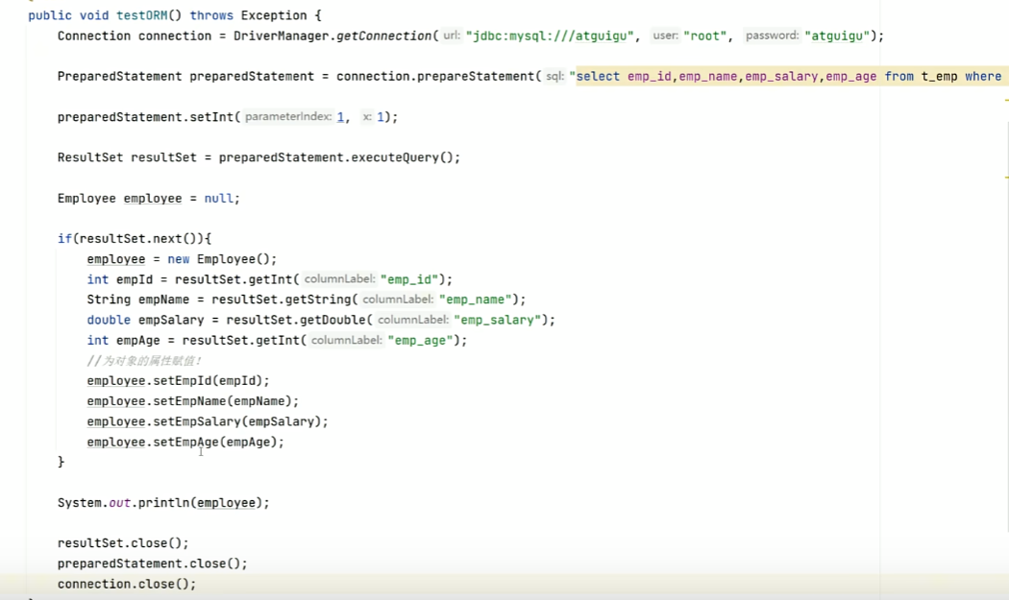
Task: Click the if keyword
Action: tap(64, 239)
